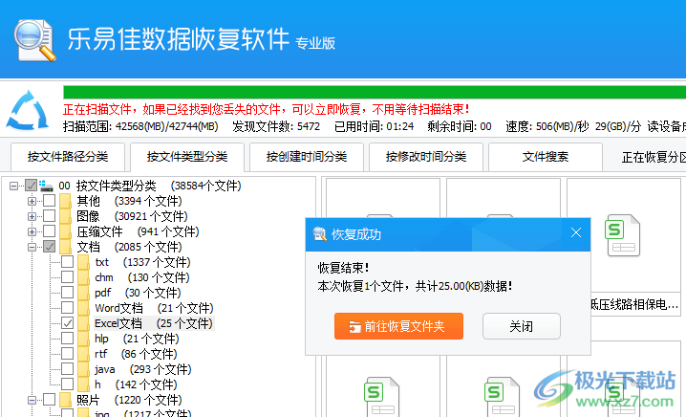
Task: Click the folder icon beside Excel文档
Action: pos(83,323)
